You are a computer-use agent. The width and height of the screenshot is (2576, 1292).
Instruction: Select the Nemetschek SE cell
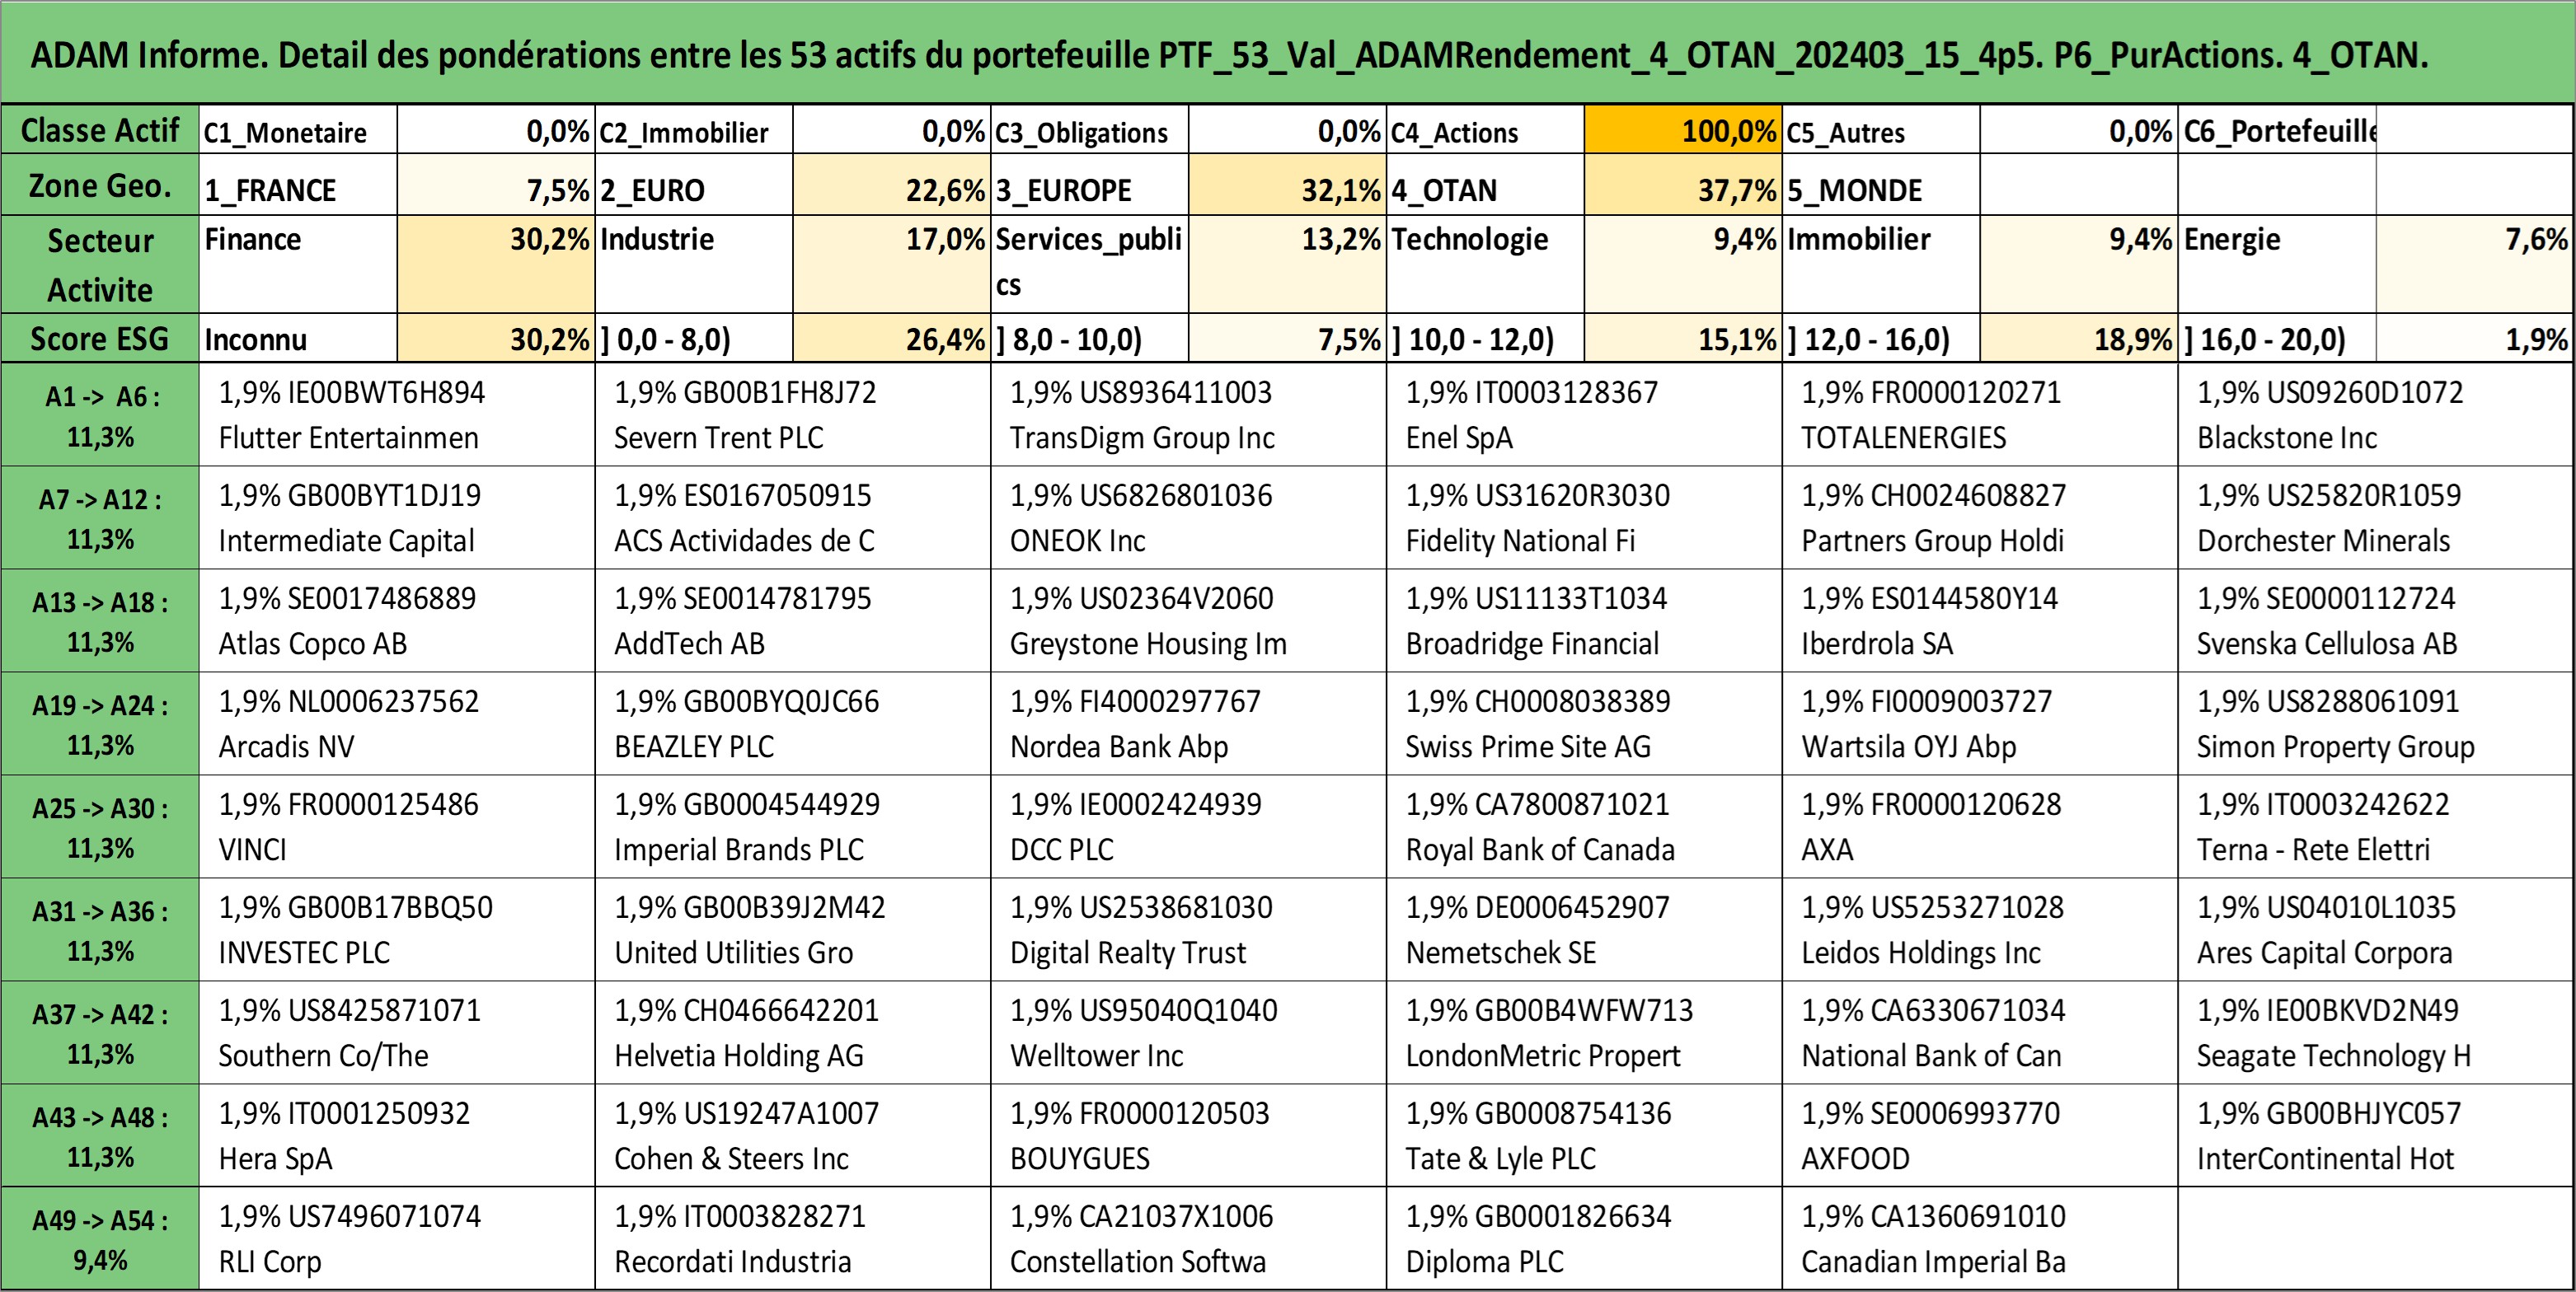pyautogui.click(x=1585, y=930)
